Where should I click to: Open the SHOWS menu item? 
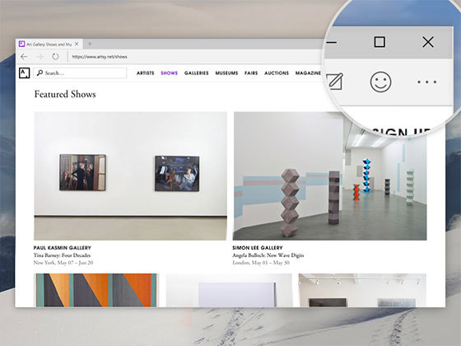[169, 73]
